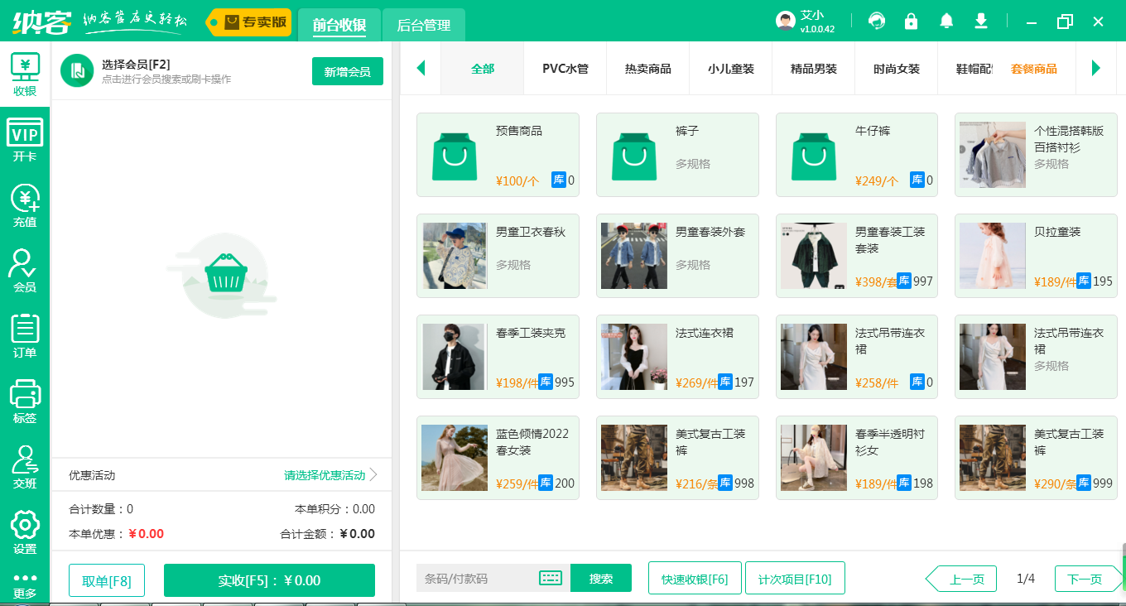Select the 贝拉童装 product thumbnail
Viewport: 1126px width, 606px height.
(x=992, y=255)
